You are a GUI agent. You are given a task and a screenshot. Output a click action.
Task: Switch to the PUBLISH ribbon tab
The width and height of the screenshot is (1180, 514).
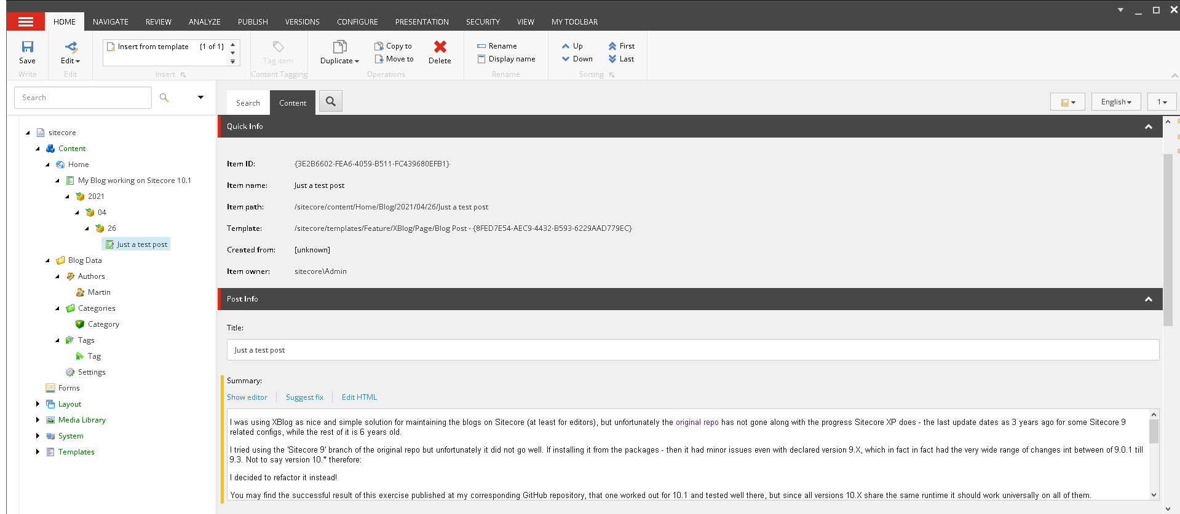coord(253,21)
